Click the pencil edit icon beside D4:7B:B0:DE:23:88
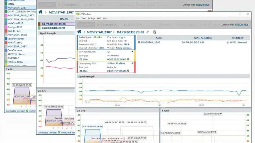Viewport: 255px width, 143px height. pyautogui.click(x=148, y=32)
